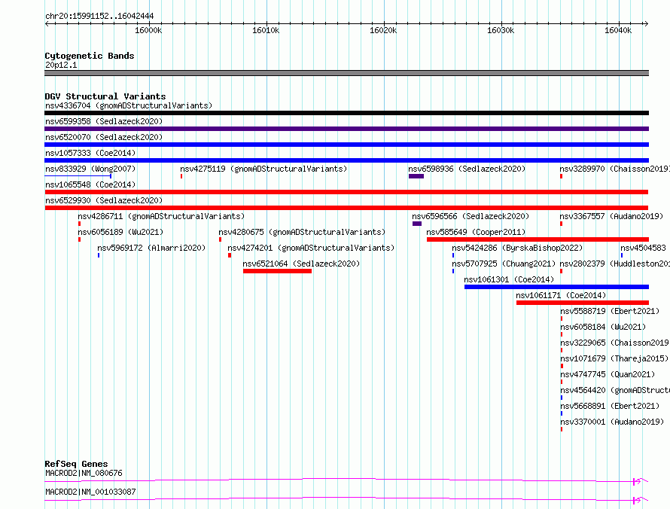
Task: Click the blue bar under nsv1057333
Action: click(346, 160)
